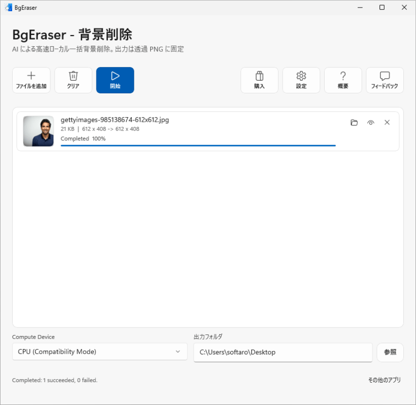Viewport: 416px width, 405px height.
Task: Close the BgEraser window
Action: tap(404, 8)
